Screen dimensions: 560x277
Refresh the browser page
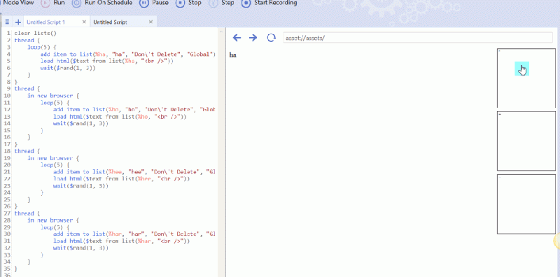click(272, 38)
